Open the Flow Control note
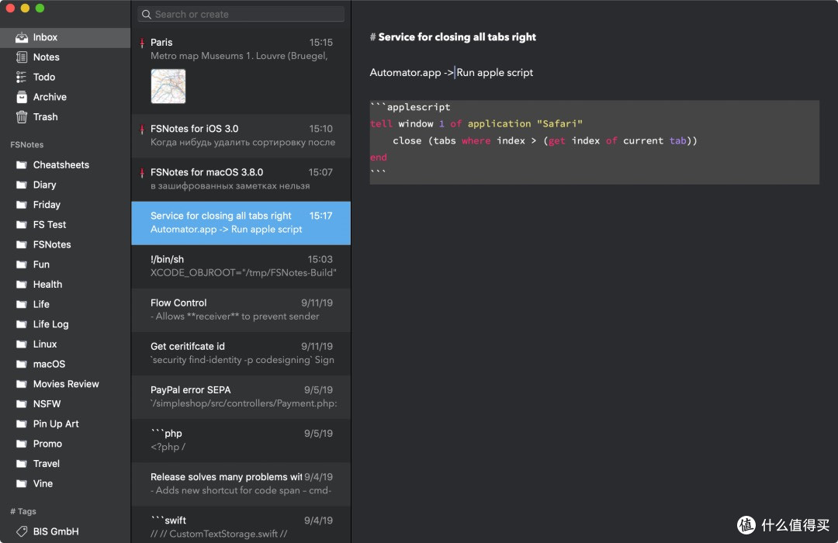The height and width of the screenshot is (543, 838). pos(241,310)
